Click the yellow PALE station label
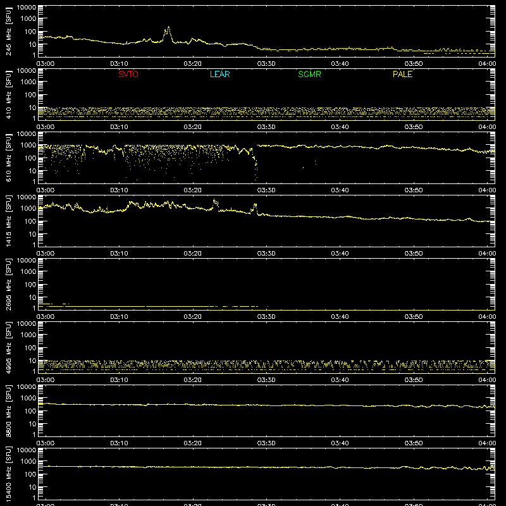The height and width of the screenshot is (506, 506). 402,74
